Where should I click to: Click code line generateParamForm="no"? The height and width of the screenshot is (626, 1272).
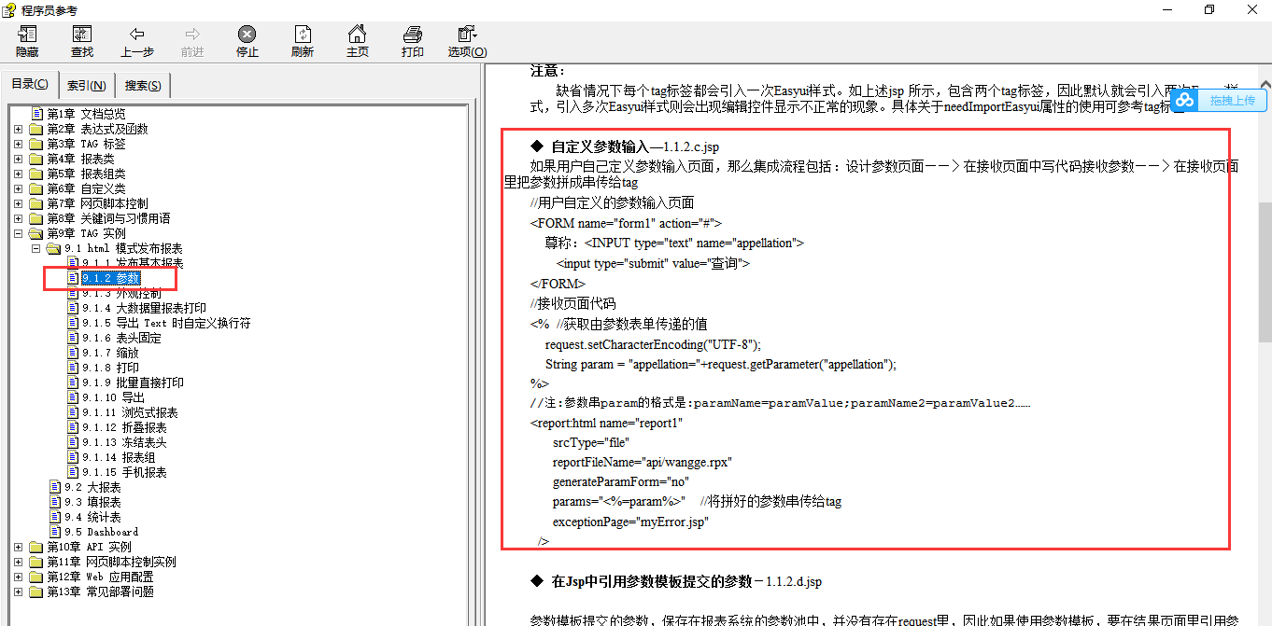tap(620, 481)
